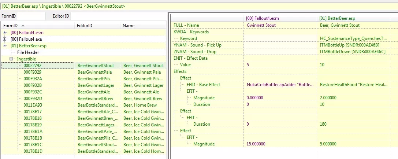
Task: Expand the [00] Fallout4.esm tree node
Action: pos(5,33)
